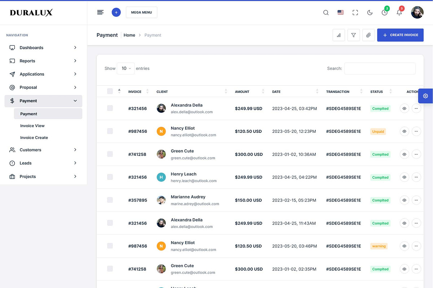
Task: Open the Mega Menu button
Action: click(141, 12)
